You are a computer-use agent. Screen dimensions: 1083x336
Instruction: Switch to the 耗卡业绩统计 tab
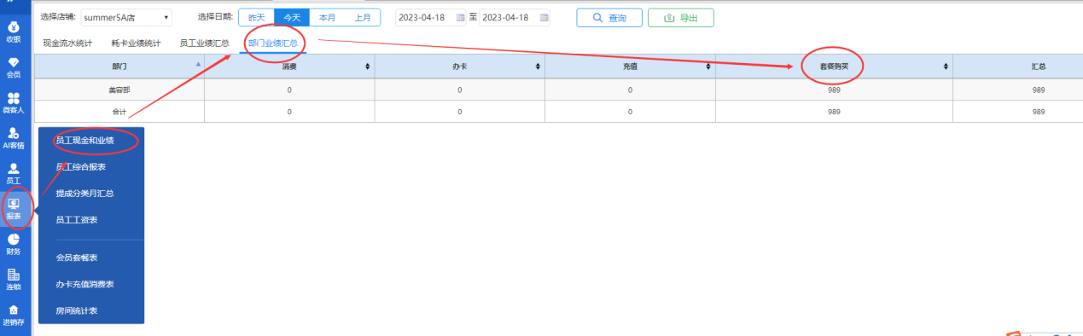point(136,43)
